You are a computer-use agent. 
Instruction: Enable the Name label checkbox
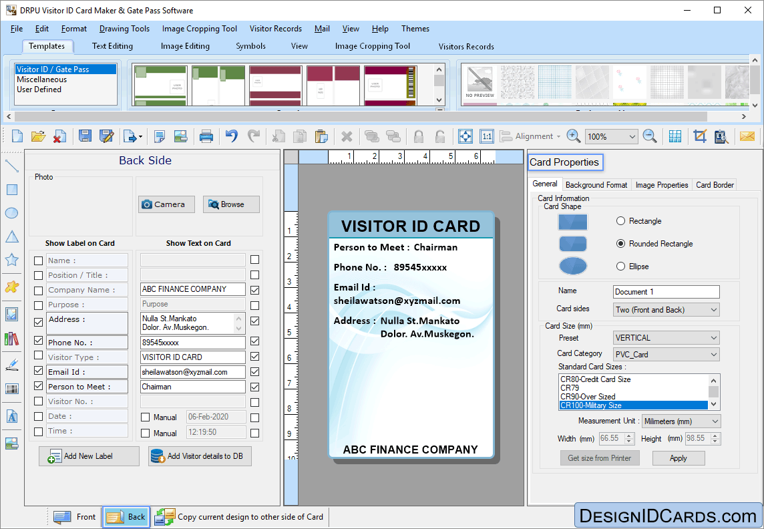click(x=38, y=260)
